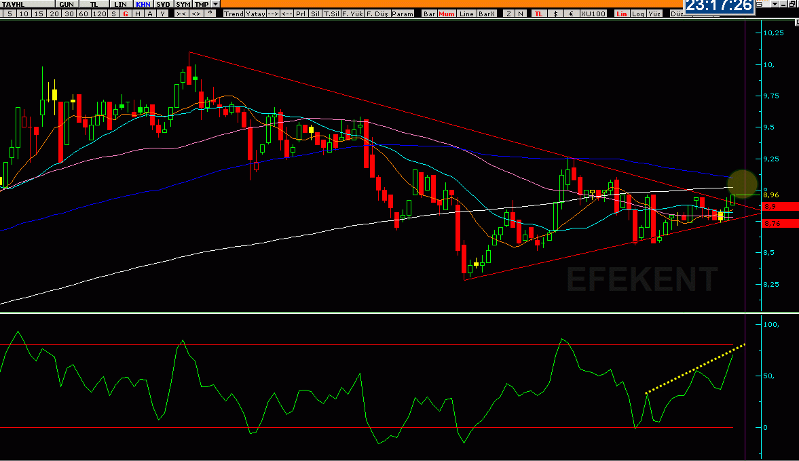Click the highlighted circle marker on chart
This screenshot has width=799, height=461.
coord(743,184)
